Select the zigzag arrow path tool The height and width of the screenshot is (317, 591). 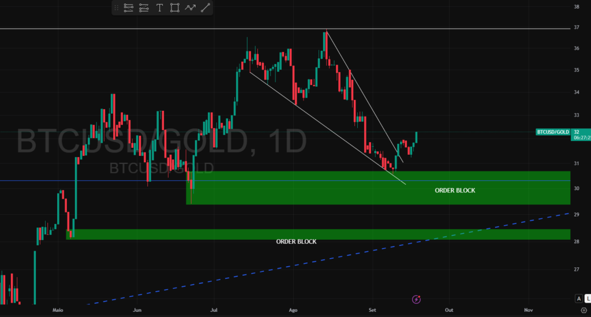coord(190,8)
